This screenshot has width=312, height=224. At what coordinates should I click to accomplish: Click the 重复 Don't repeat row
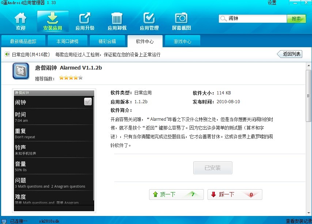(54, 133)
